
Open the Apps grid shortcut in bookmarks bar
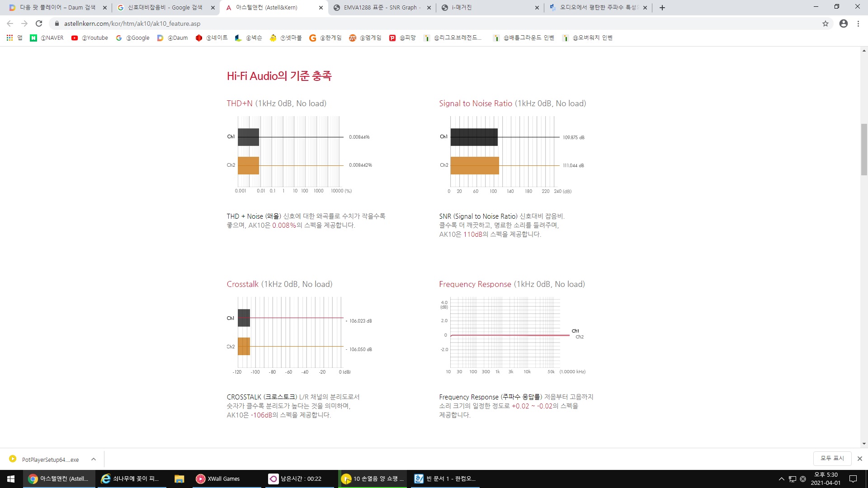(x=14, y=38)
